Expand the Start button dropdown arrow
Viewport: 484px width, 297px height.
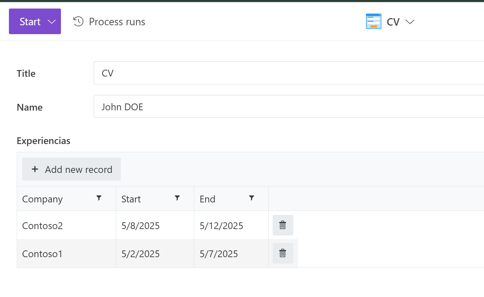click(52, 22)
